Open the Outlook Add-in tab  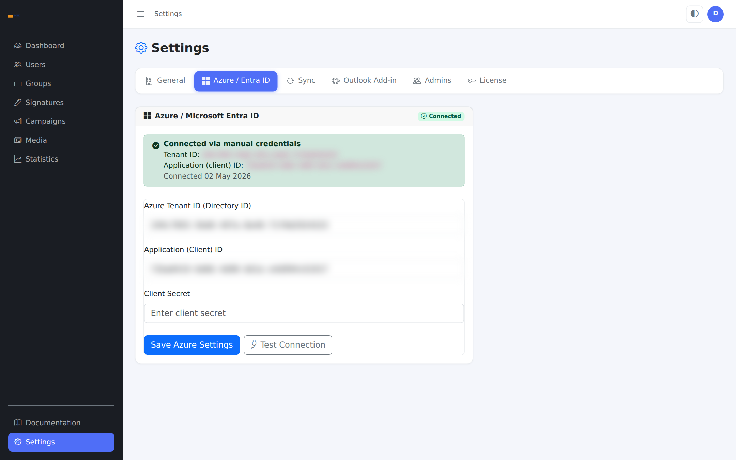click(364, 81)
